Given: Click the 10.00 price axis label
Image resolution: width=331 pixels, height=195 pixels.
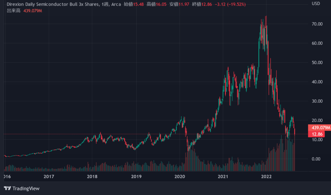Looking at the screenshot, I should point(317,140).
